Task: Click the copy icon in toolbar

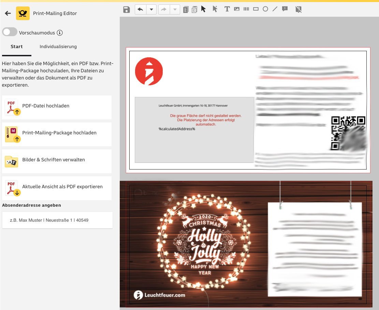Action: [186, 10]
